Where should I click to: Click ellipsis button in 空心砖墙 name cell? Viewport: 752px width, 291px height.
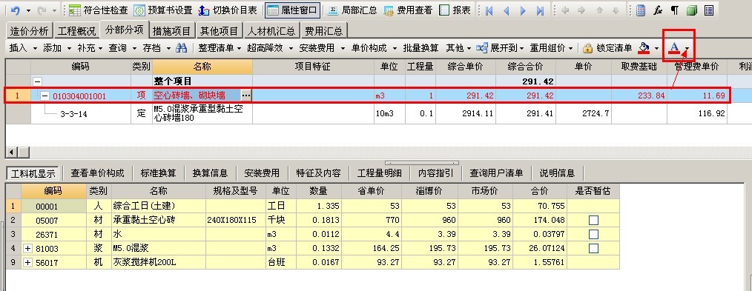[x=246, y=96]
